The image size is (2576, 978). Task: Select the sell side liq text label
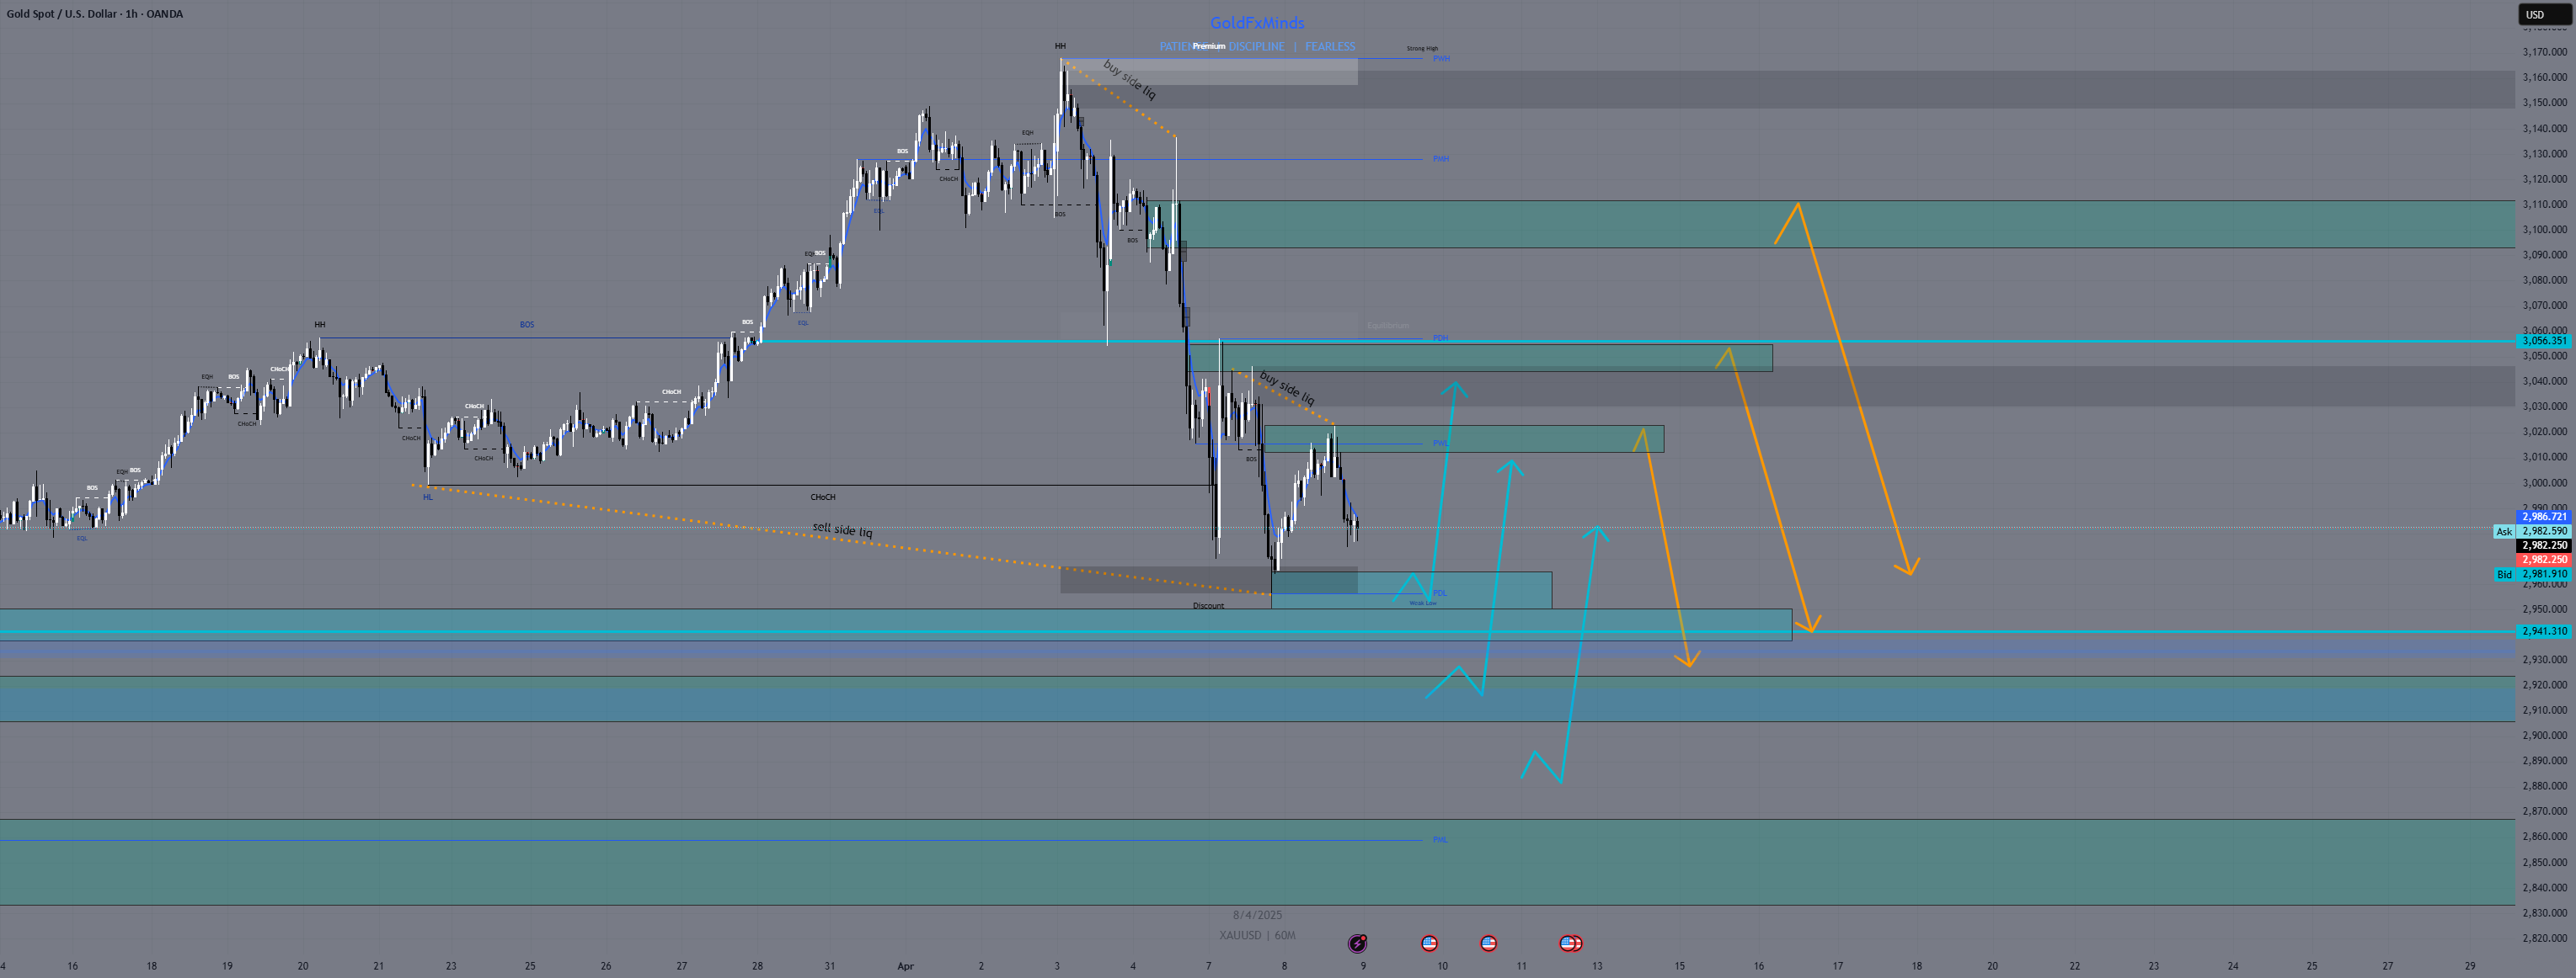click(842, 529)
